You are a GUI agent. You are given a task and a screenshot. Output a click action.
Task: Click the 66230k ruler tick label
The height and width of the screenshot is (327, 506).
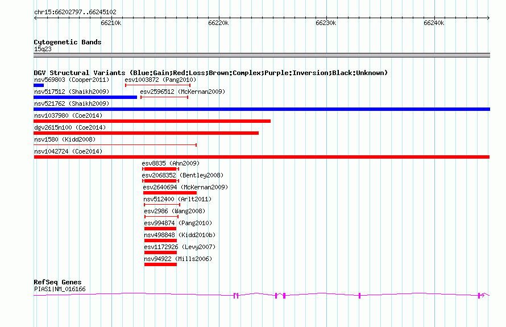326,23
